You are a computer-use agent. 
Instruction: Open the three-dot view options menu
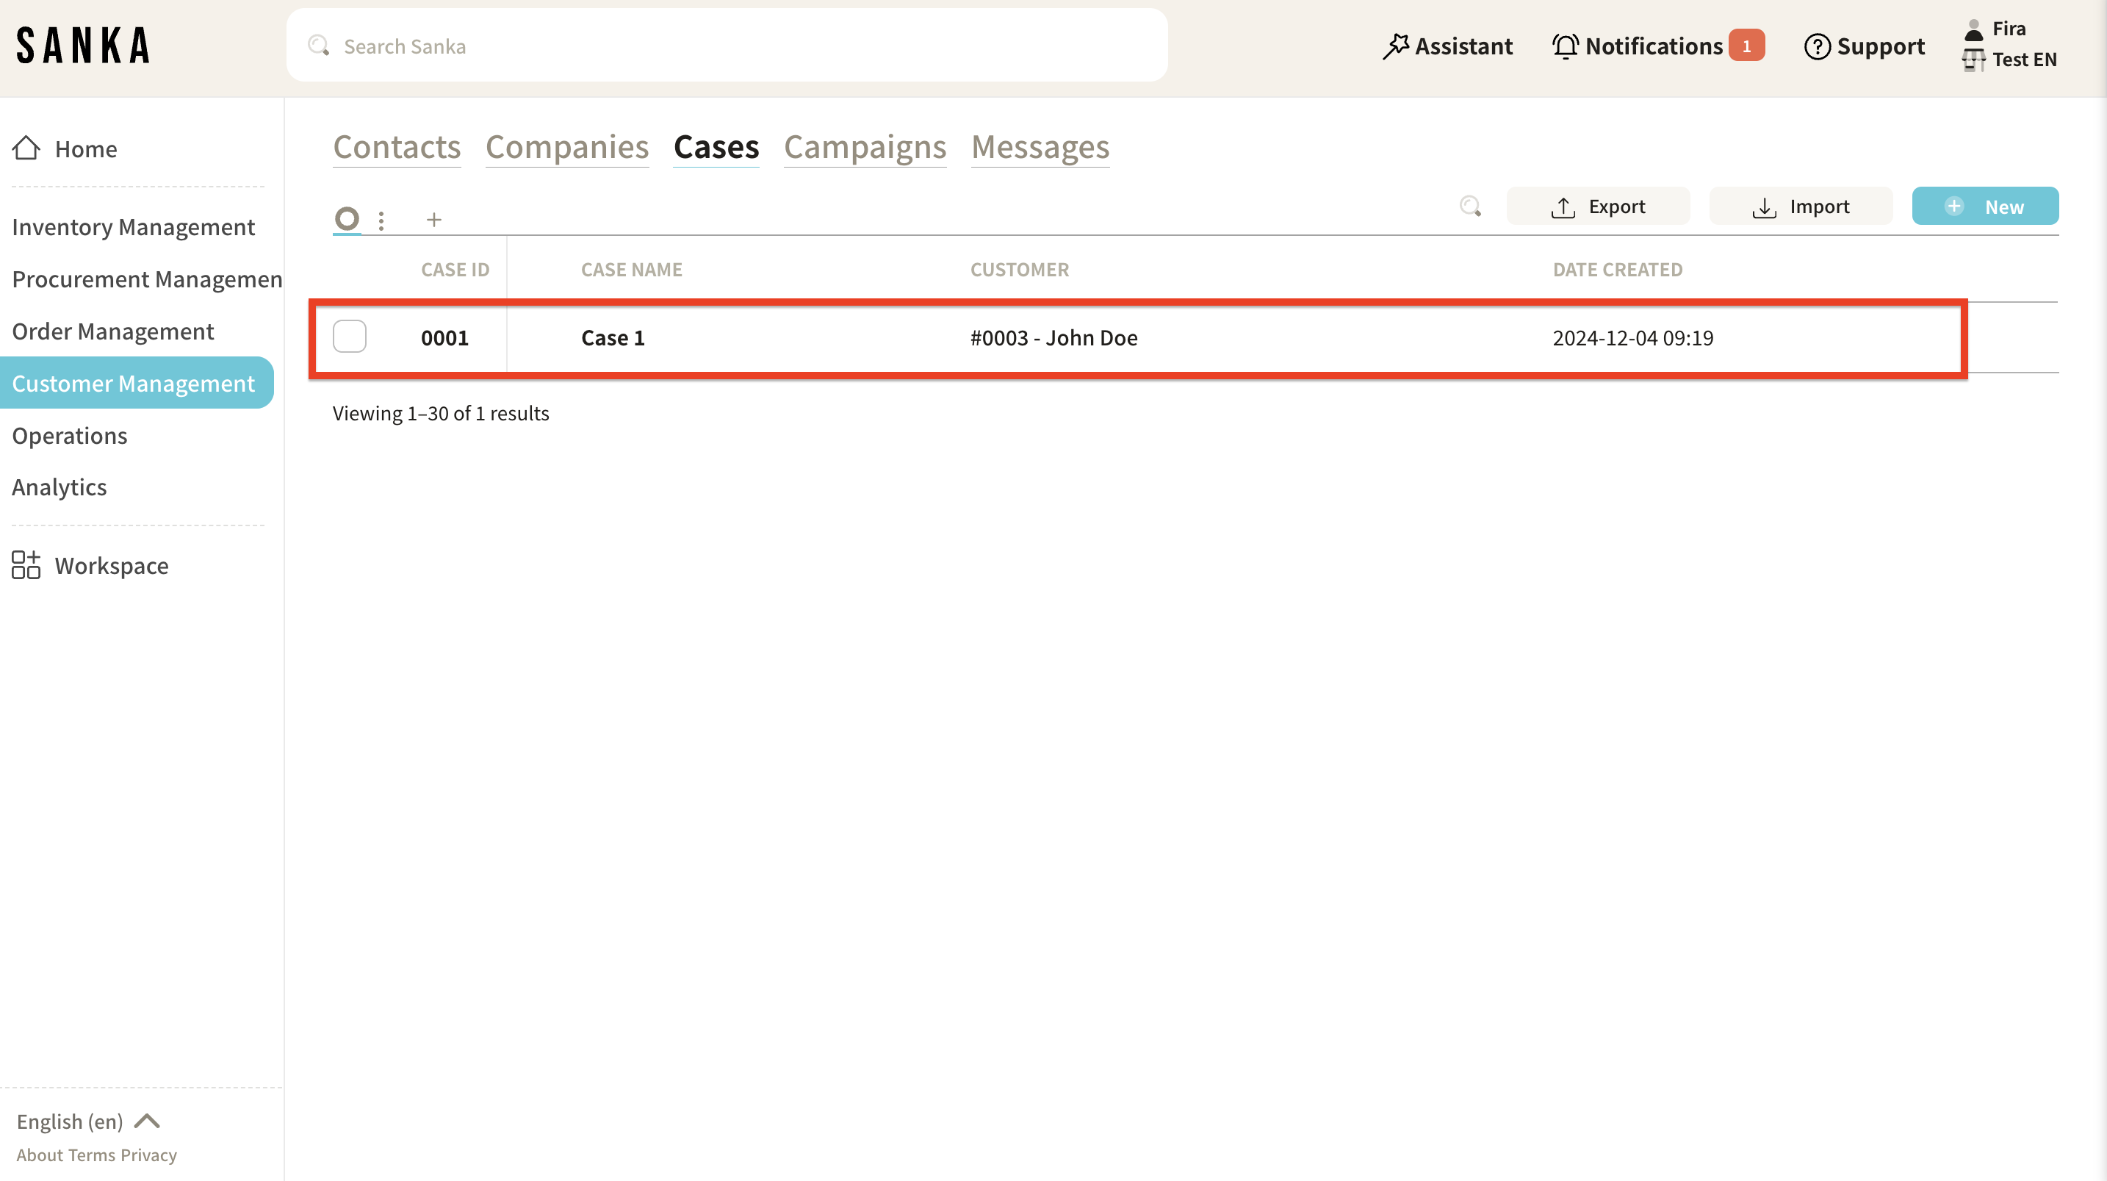(x=381, y=220)
